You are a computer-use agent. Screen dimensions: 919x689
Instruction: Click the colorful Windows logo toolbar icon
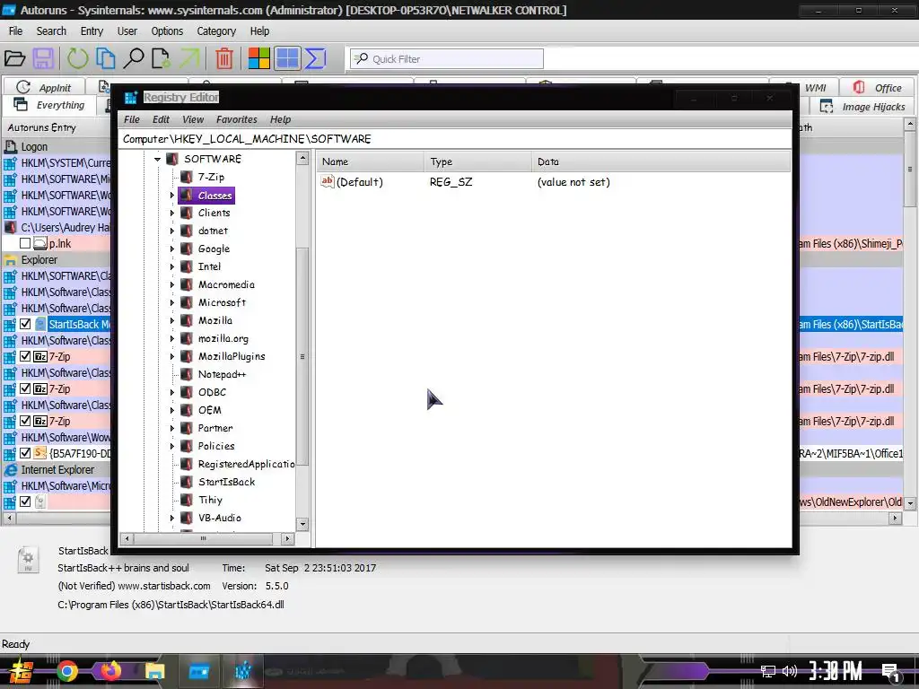(259, 58)
